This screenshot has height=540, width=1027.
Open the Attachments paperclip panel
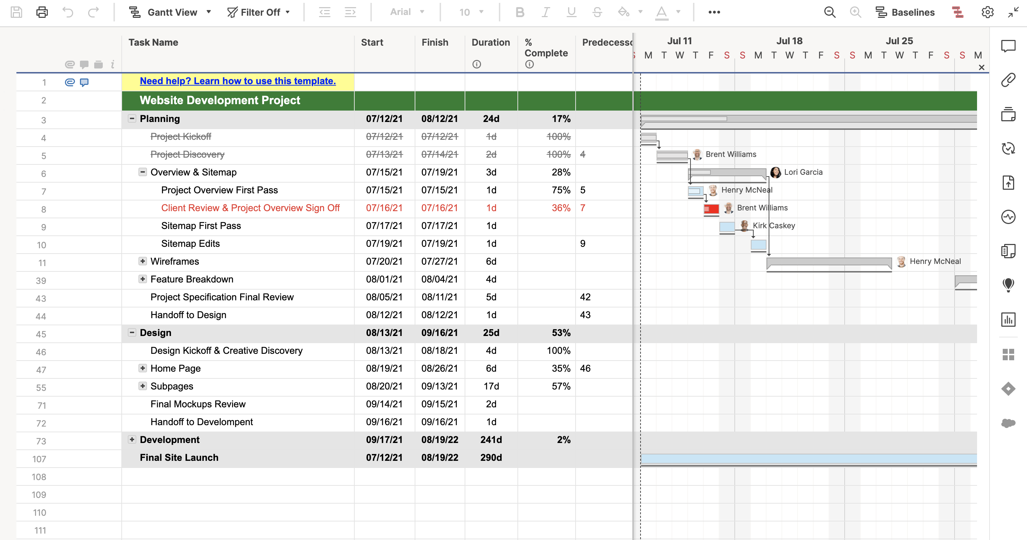(1008, 80)
